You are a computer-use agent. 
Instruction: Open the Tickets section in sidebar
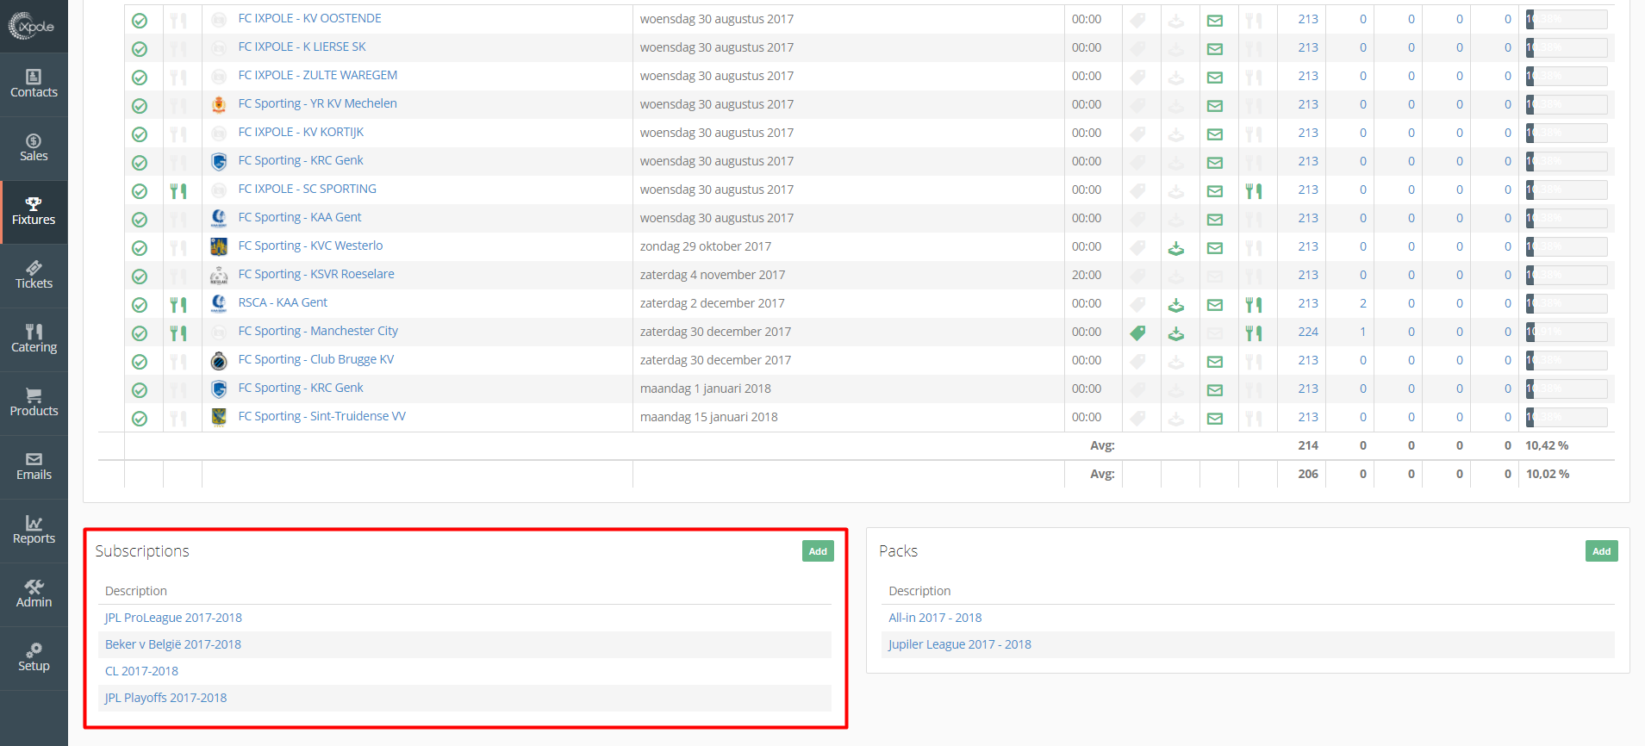[x=34, y=276]
